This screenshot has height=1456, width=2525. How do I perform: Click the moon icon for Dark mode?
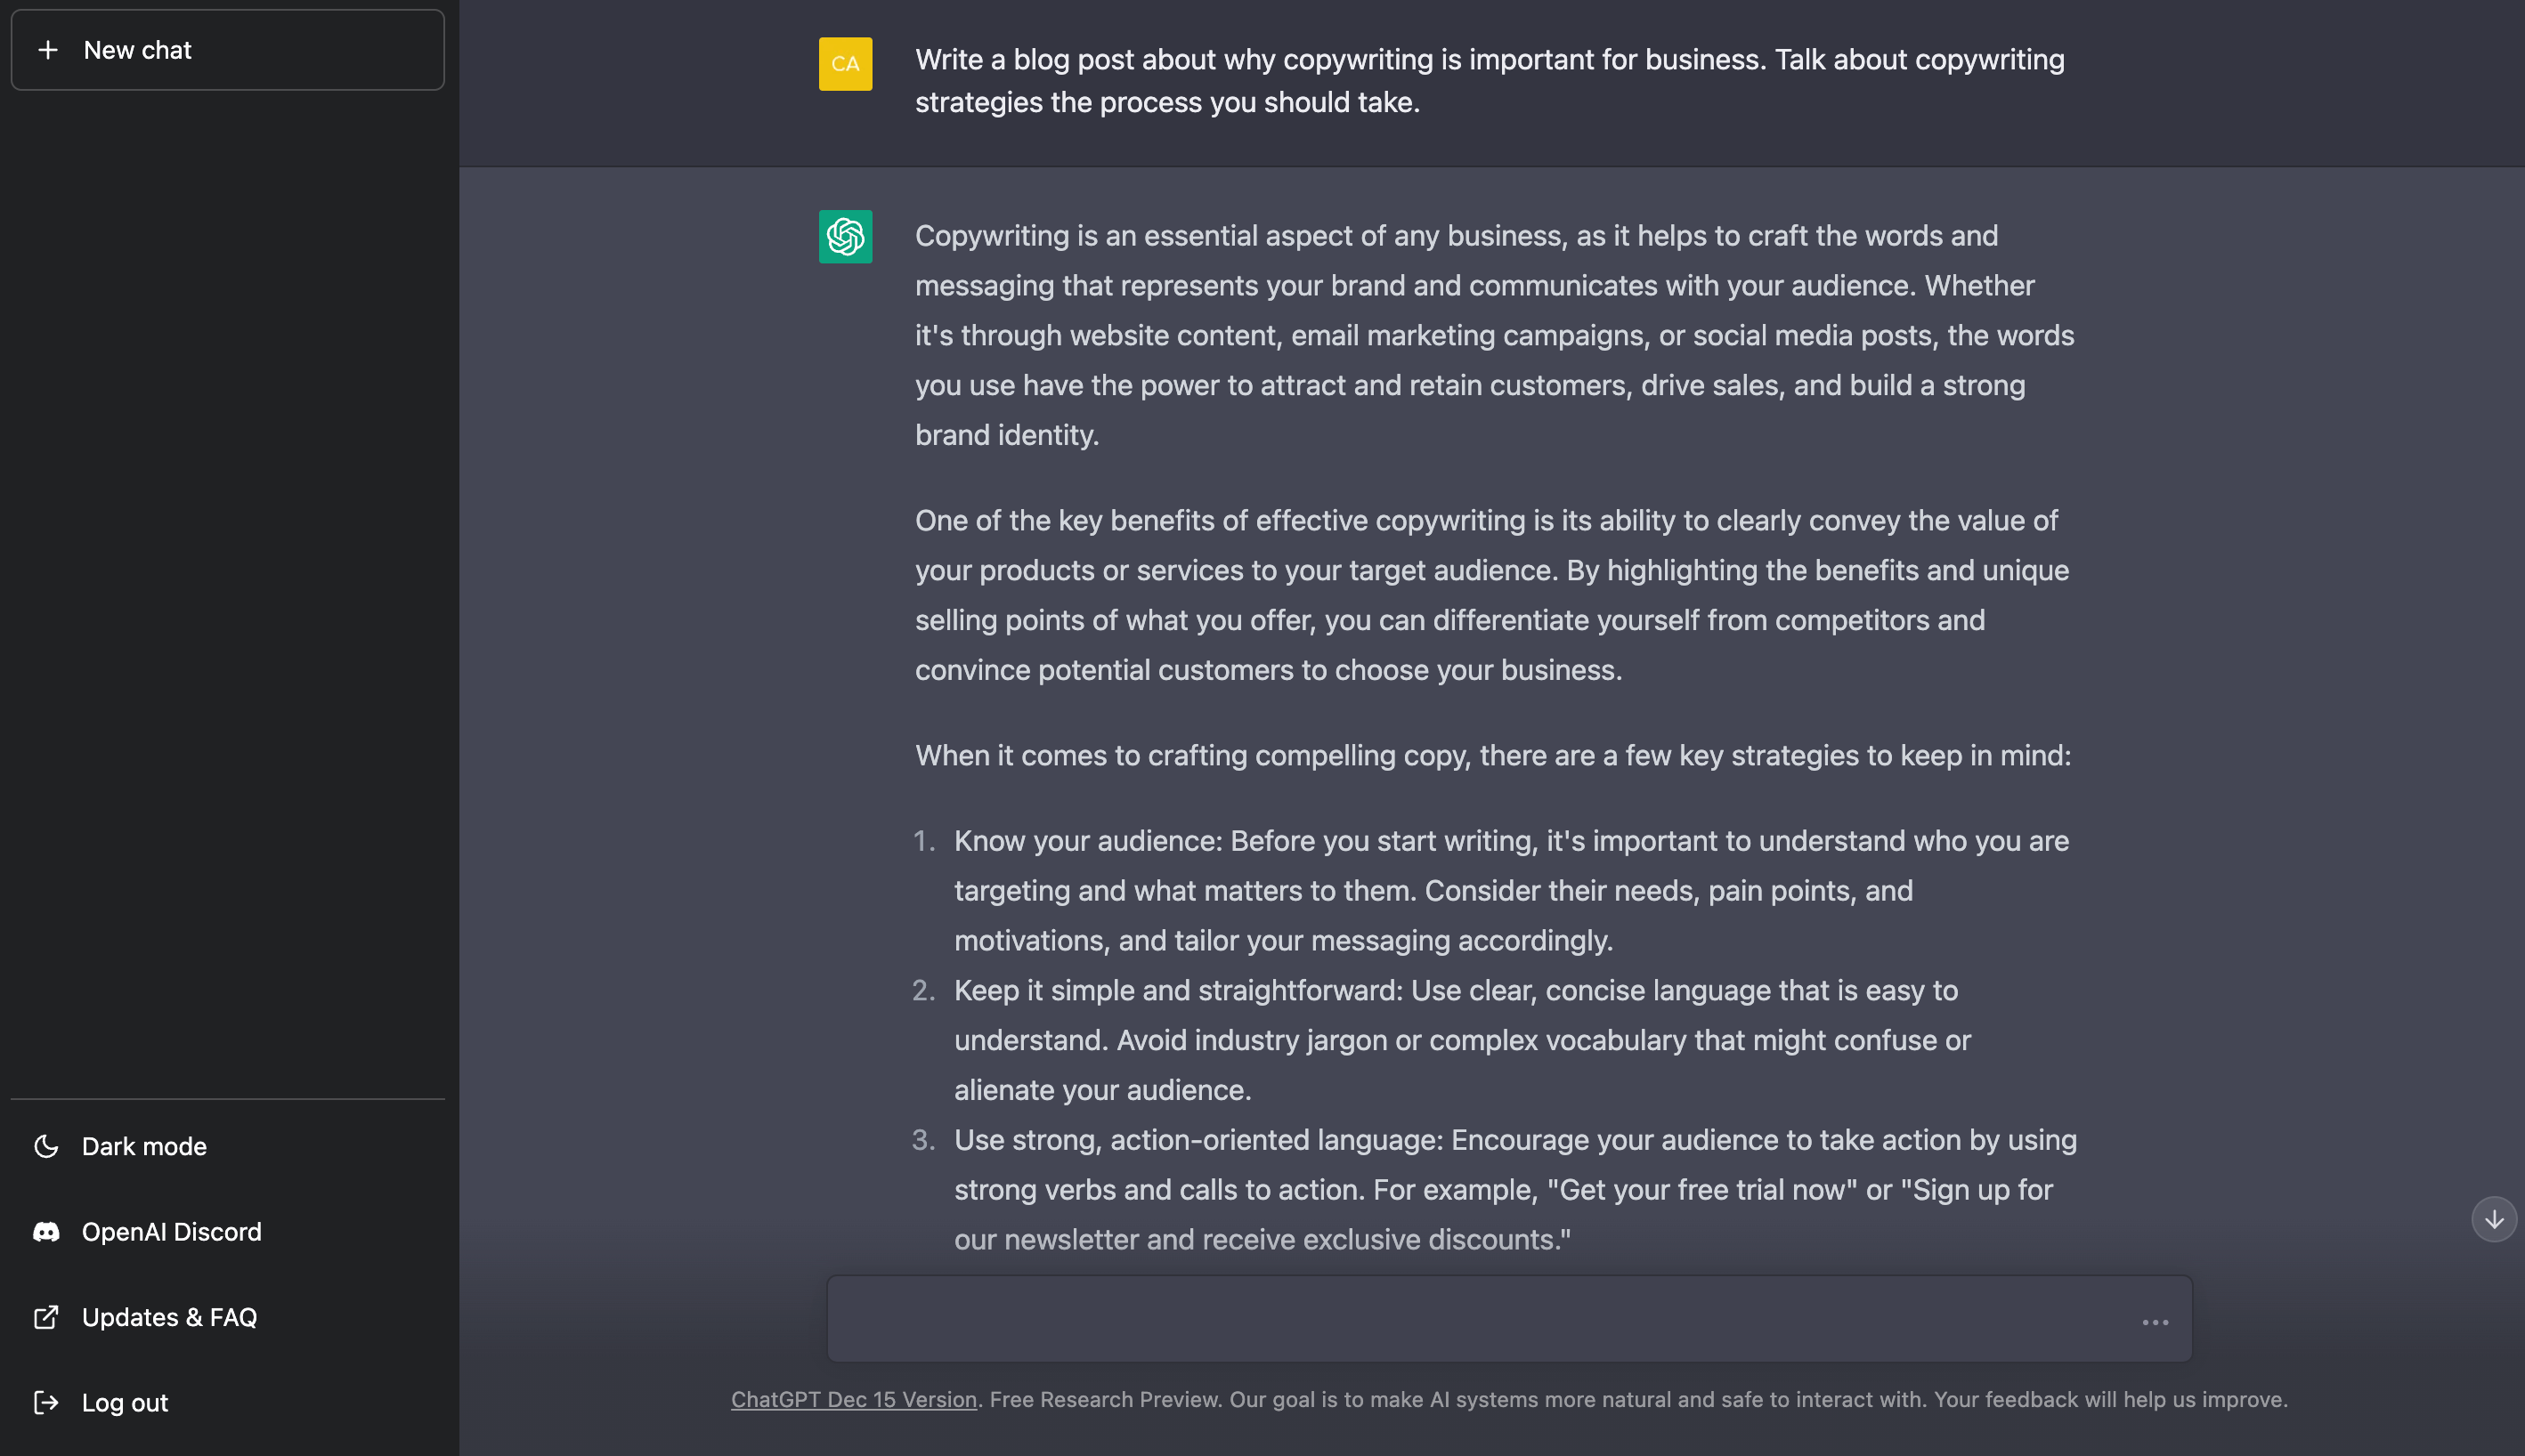point(46,1146)
